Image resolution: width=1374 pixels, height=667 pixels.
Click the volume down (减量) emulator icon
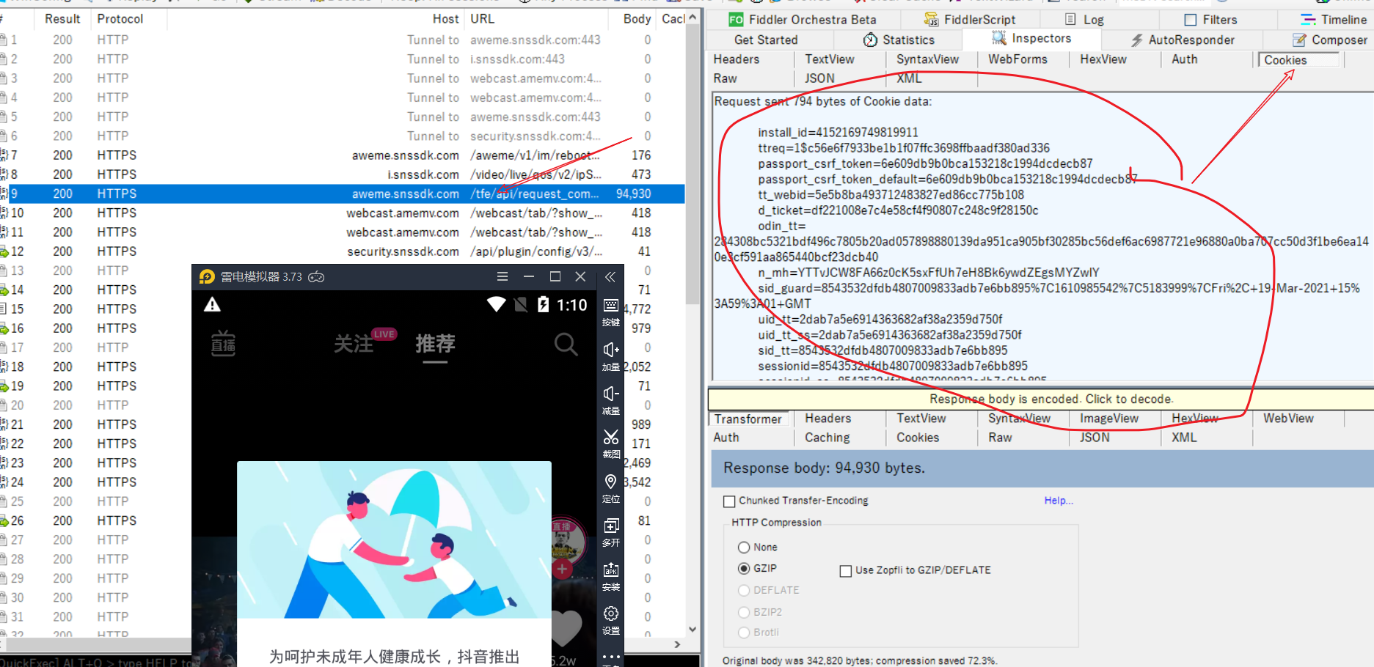coord(610,400)
